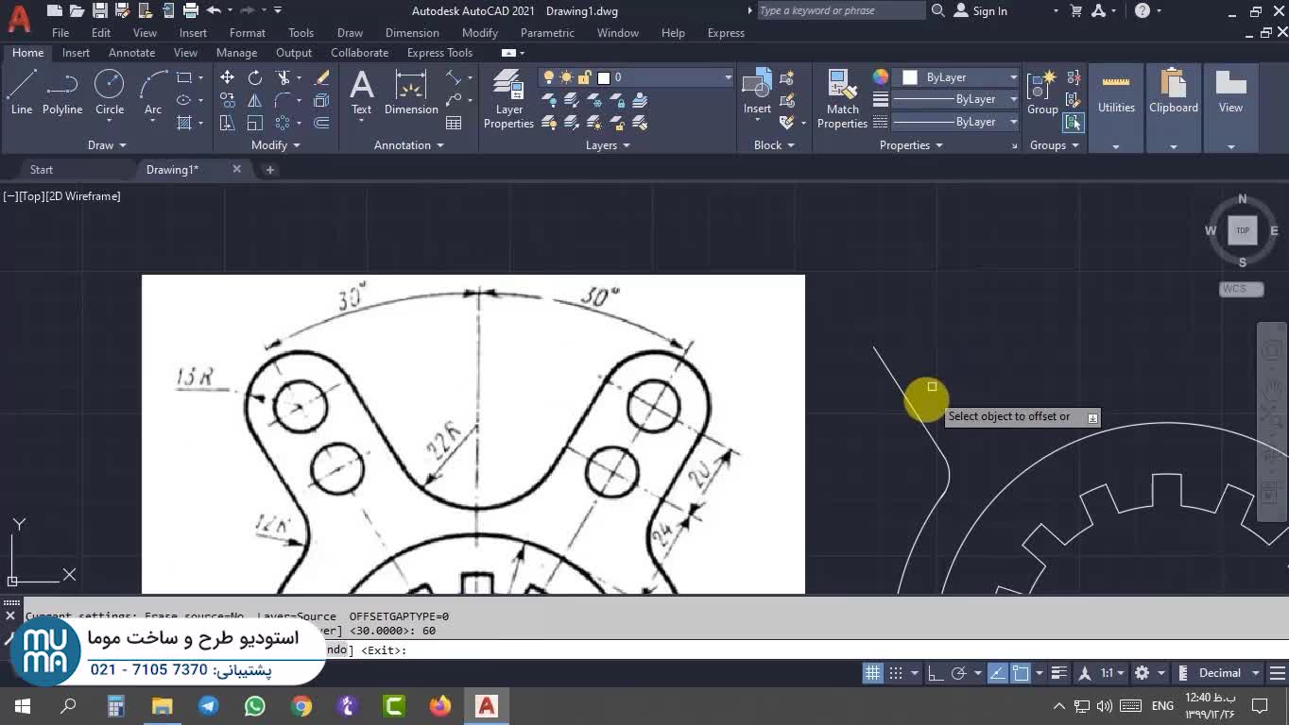Open the Format menu
The width and height of the screenshot is (1289, 725).
247,33
